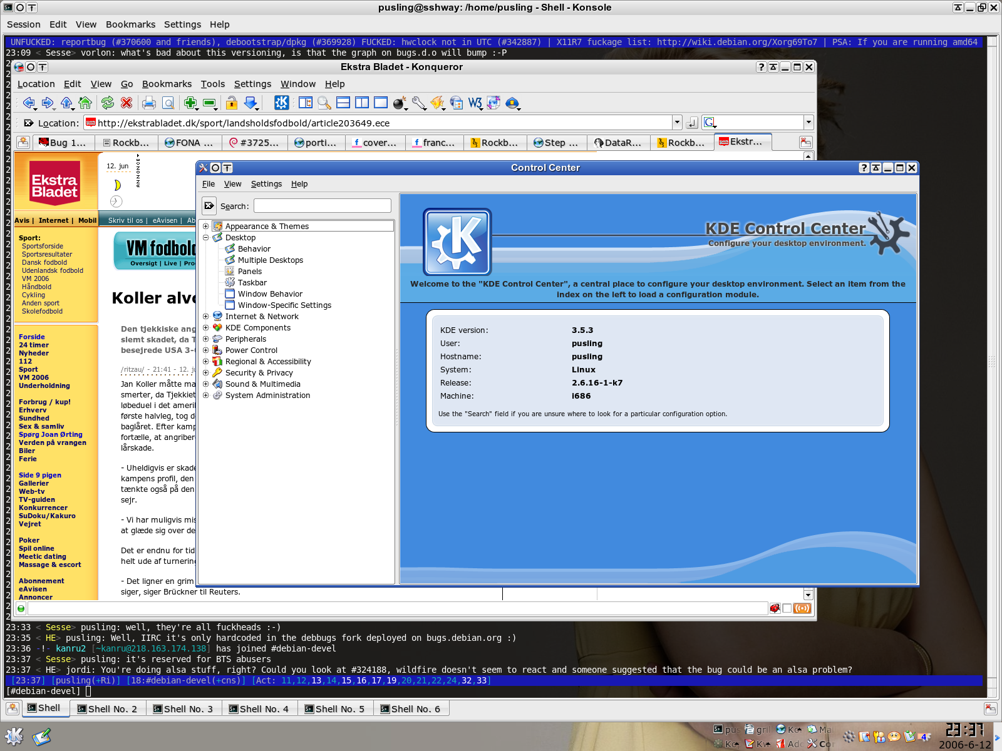Screen dimensions: 1002x751
Task: Open the Location URL history dropdown arrow
Action: click(x=677, y=123)
